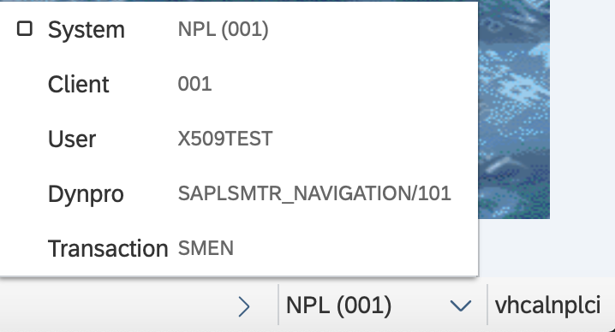Select the Transaction entry in popup
The width and height of the screenshot is (615, 332).
point(239,248)
